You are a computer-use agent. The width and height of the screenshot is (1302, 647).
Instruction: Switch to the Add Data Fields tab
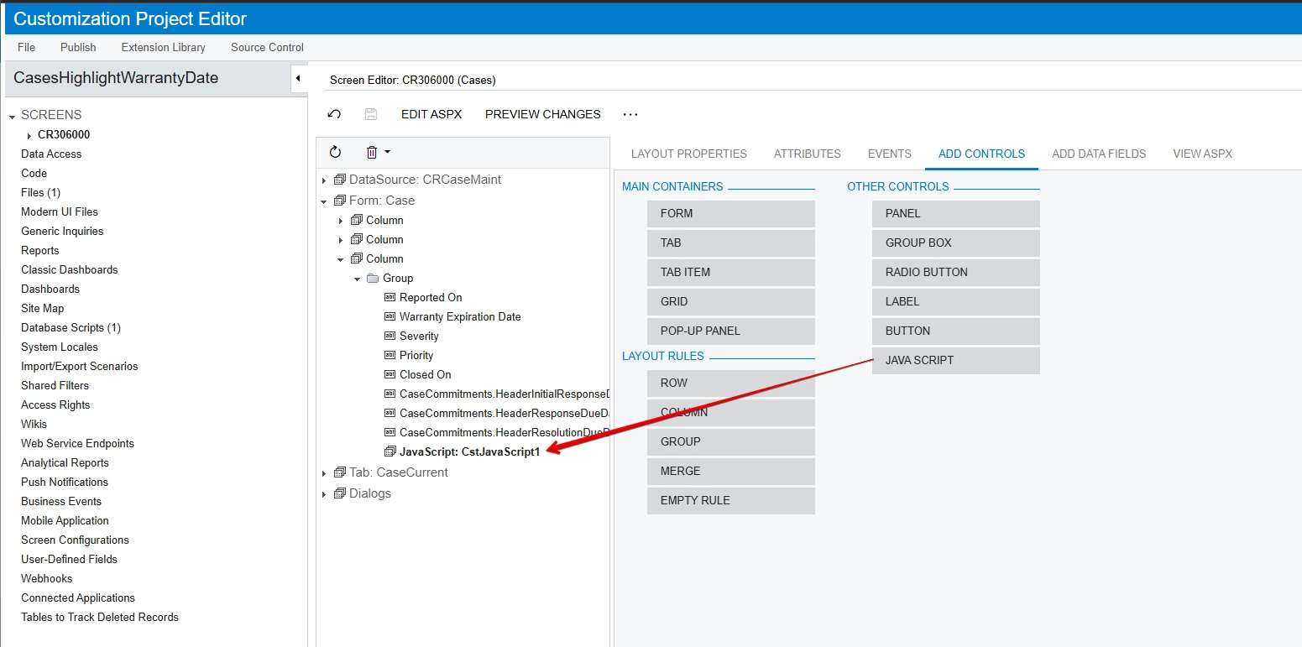click(x=1099, y=154)
